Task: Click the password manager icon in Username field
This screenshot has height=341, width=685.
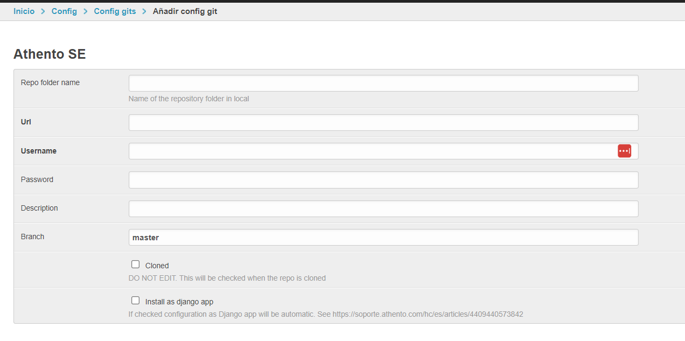Action: tap(624, 151)
